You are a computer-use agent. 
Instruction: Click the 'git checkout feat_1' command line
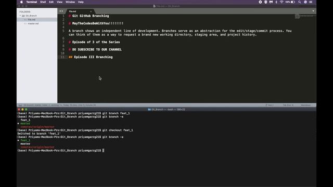(x=75, y=130)
